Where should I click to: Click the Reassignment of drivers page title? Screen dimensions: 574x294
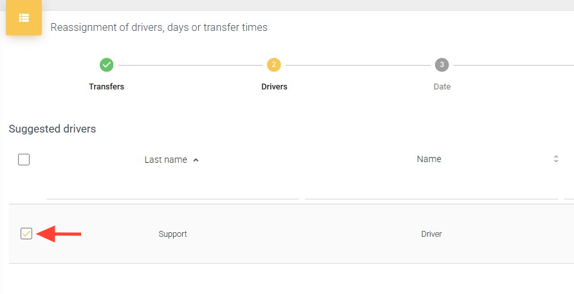[x=159, y=28]
